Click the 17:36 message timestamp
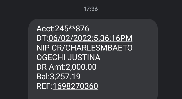This screenshot has height=99, width=182. pos(91,9)
